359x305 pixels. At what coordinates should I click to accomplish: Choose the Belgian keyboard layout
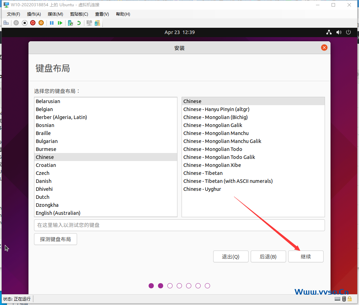[44, 109]
